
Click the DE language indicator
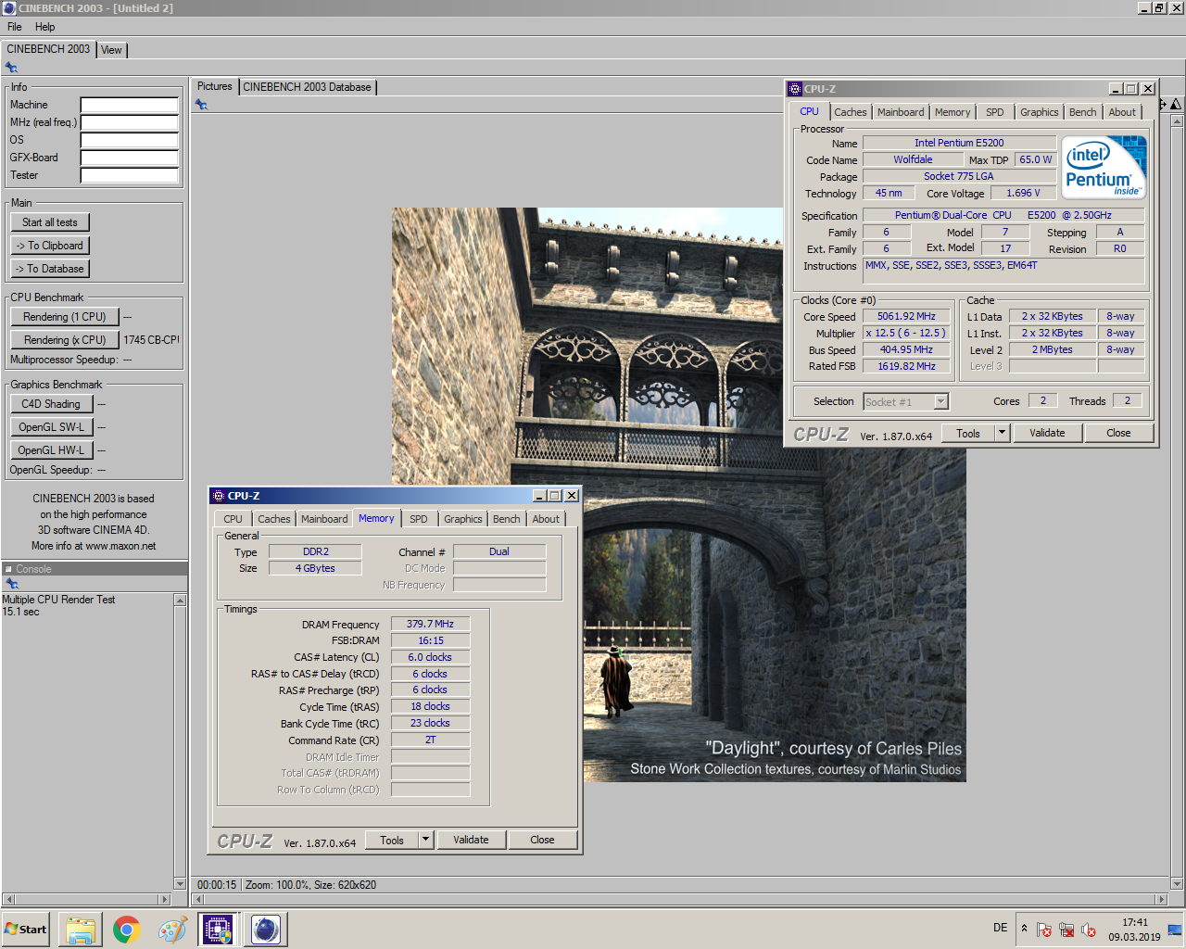[1000, 928]
